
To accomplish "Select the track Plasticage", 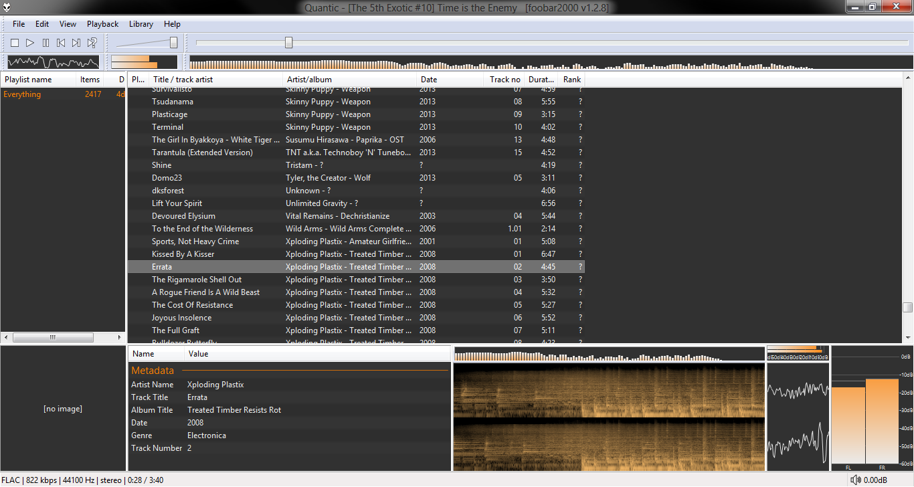I will (356, 114).
